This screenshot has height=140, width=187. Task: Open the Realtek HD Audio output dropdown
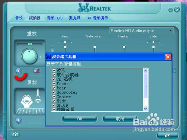pos(141,31)
